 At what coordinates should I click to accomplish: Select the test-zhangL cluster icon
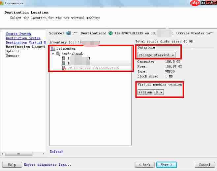(x=58, y=53)
